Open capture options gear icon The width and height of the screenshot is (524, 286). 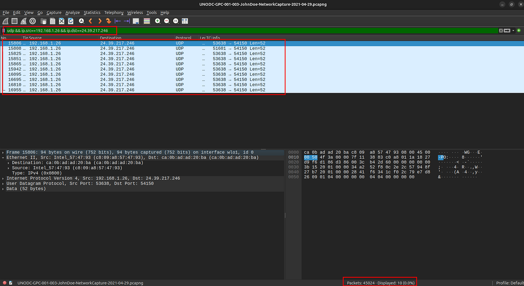pos(33,21)
